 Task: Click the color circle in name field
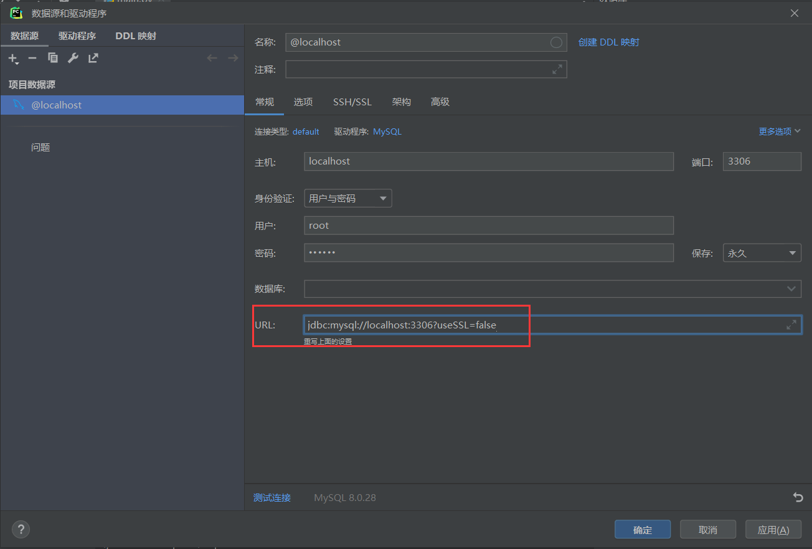556,42
